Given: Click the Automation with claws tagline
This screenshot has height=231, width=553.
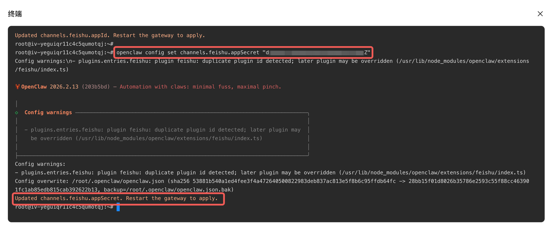Looking at the screenshot, I should 200,87.
